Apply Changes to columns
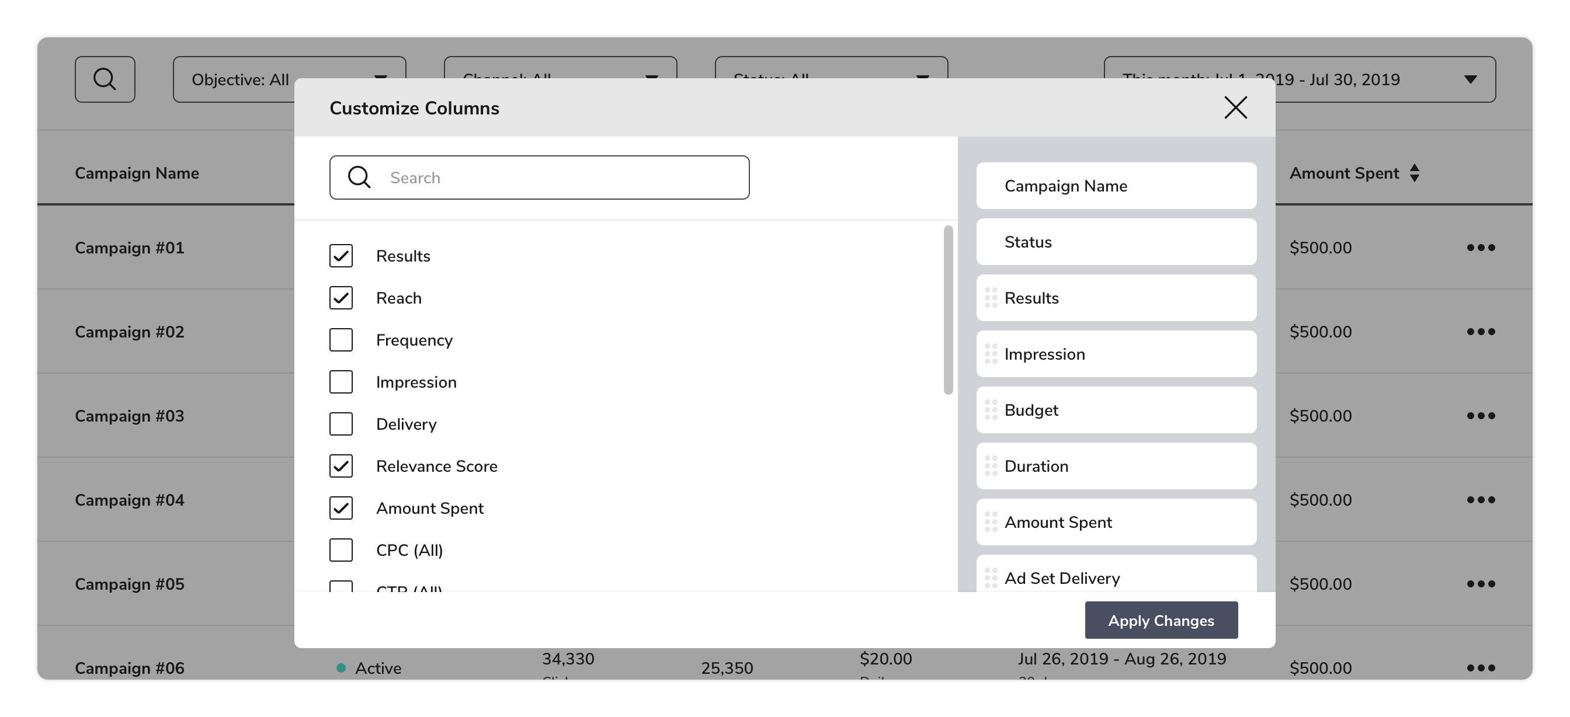 [x=1161, y=620]
